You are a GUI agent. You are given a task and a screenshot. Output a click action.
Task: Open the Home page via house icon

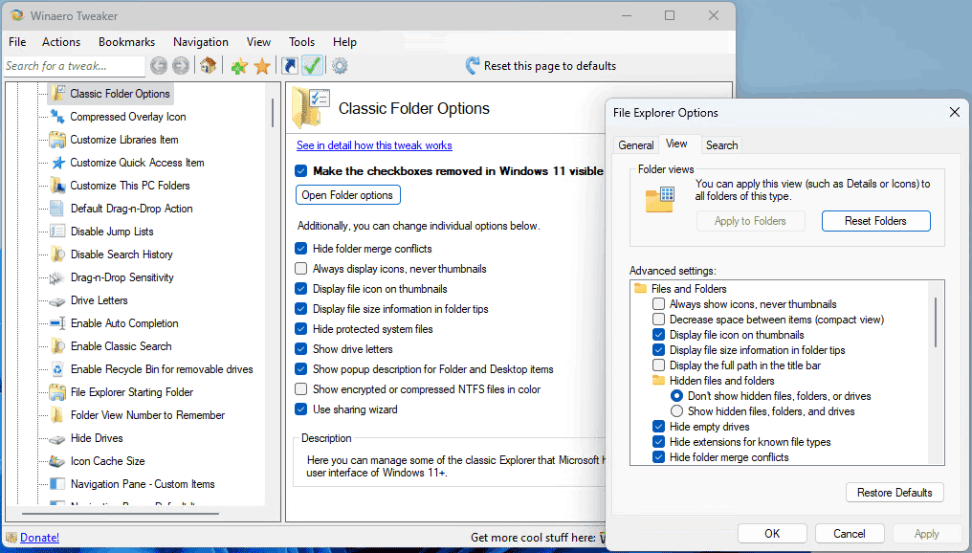click(x=209, y=65)
